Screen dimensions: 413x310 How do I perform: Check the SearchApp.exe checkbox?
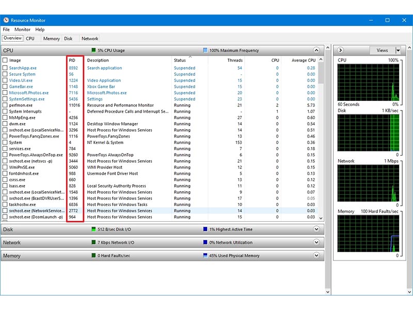tap(5, 68)
